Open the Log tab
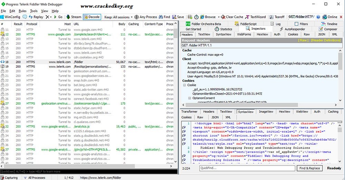The width and height of the screenshot is (345, 180). coord(275,24)
